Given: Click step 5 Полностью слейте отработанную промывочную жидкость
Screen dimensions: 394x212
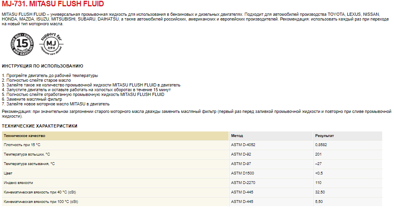Looking at the screenshot, I should point(83,94).
